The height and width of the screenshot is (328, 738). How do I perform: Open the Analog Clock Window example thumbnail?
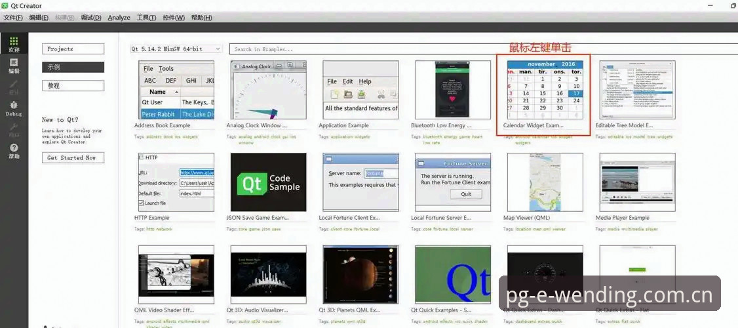[x=268, y=90]
